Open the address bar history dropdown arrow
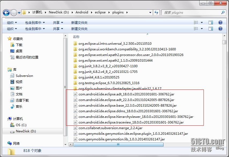 [150, 13]
